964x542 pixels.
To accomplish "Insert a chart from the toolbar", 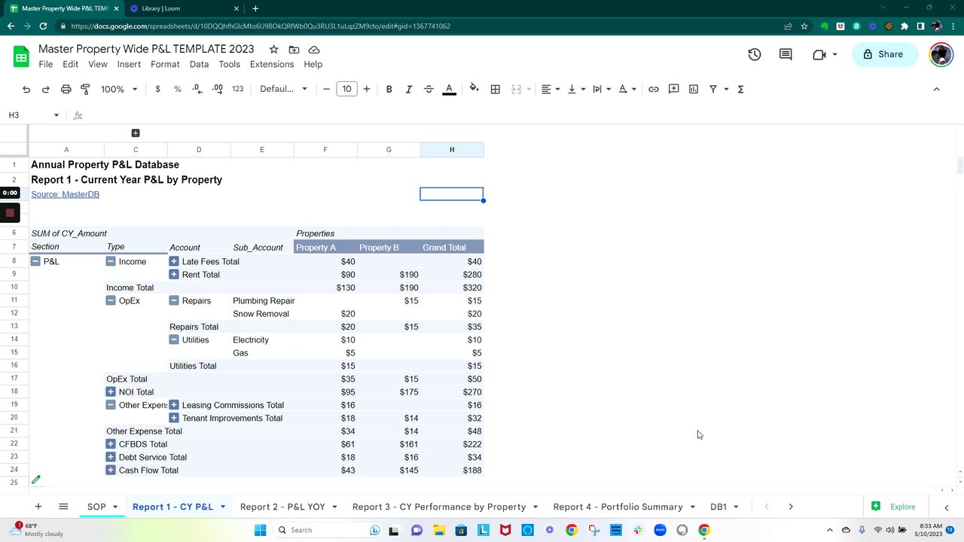I will tap(694, 89).
